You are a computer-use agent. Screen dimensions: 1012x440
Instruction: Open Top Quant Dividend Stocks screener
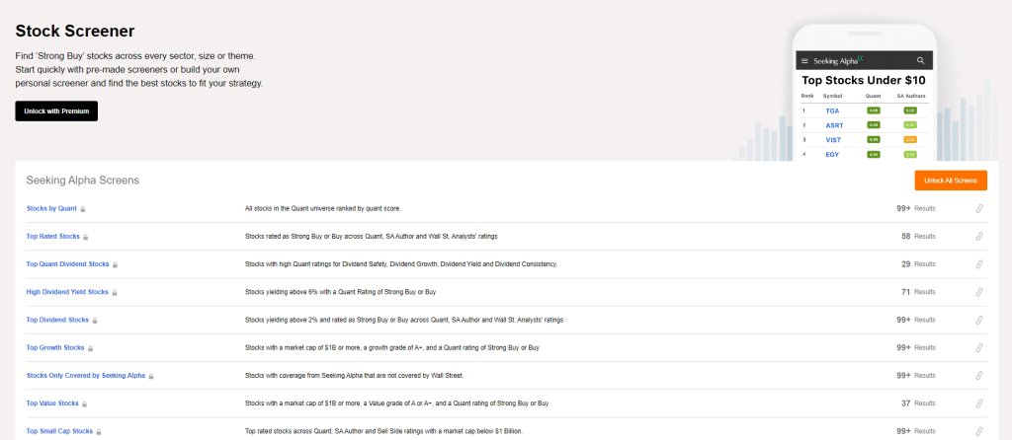click(67, 264)
